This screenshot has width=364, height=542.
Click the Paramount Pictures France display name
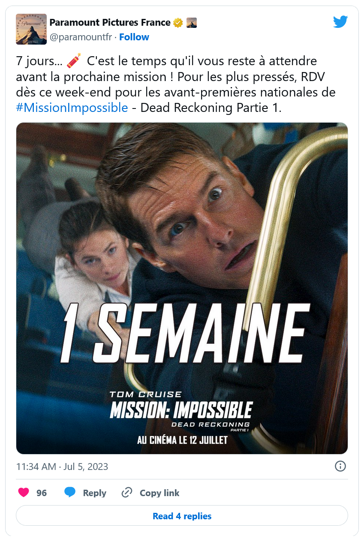pyautogui.click(x=110, y=23)
